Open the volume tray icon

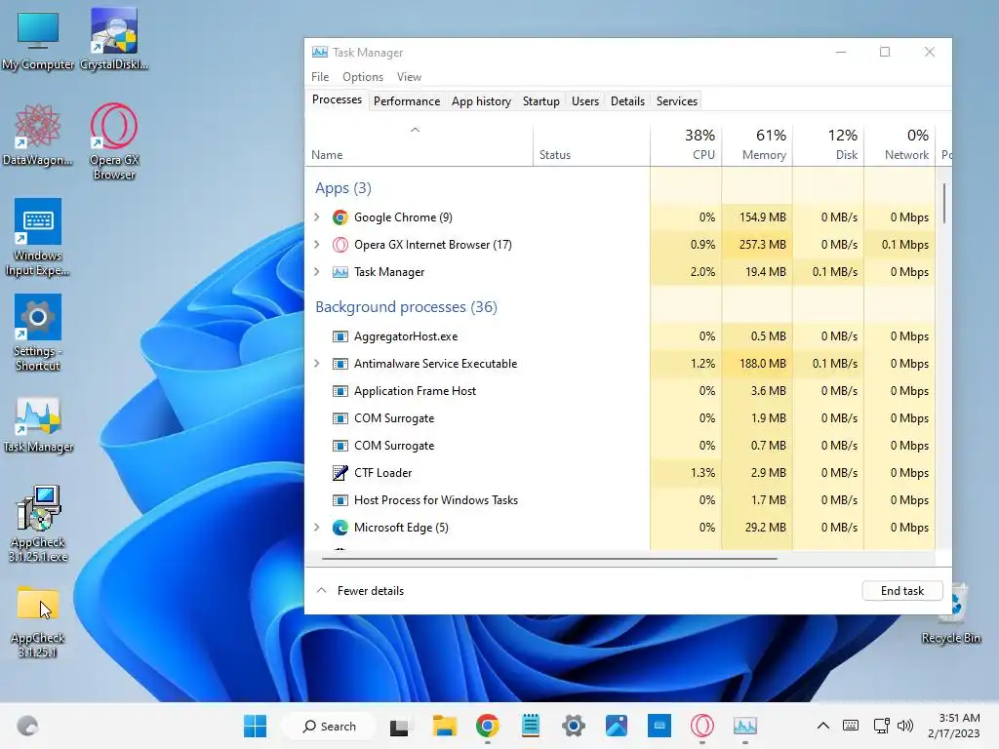[x=904, y=726]
